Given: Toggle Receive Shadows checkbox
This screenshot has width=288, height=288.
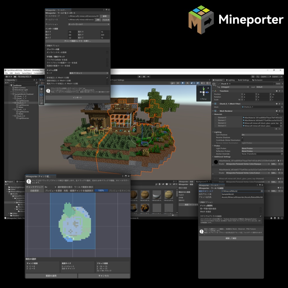Looking at the screenshot, I should coord(242,137).
